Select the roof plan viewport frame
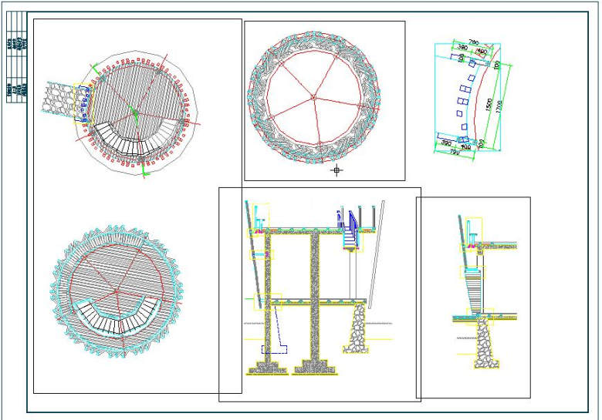602x420 pixels. (325, 101)
